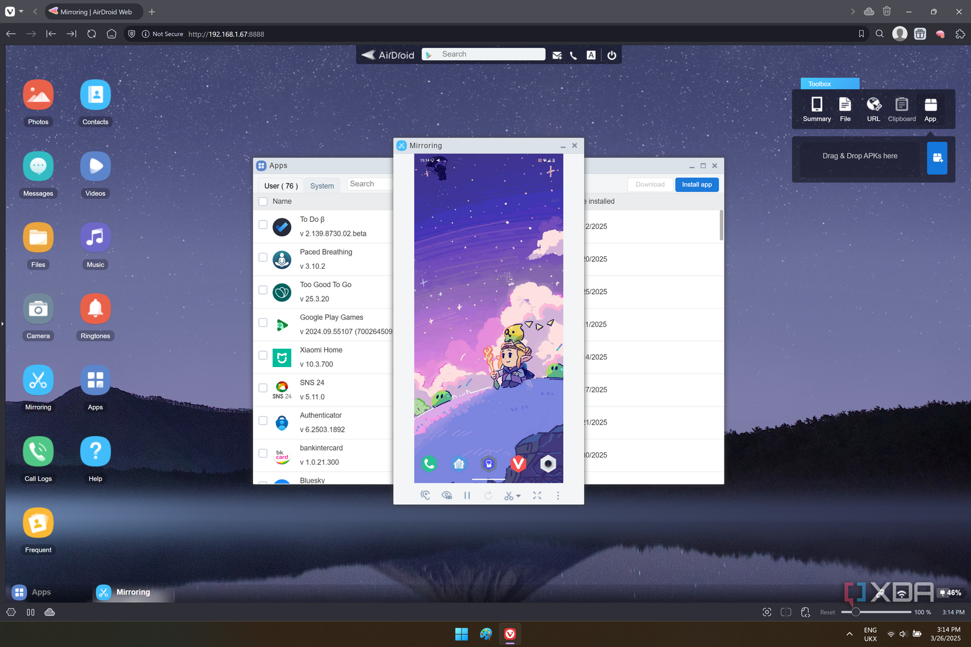Toggle the select-all checkbox in the Name column
Viewport: 971px width, 647px height.
pyautogui.click(x=262, y=201)
